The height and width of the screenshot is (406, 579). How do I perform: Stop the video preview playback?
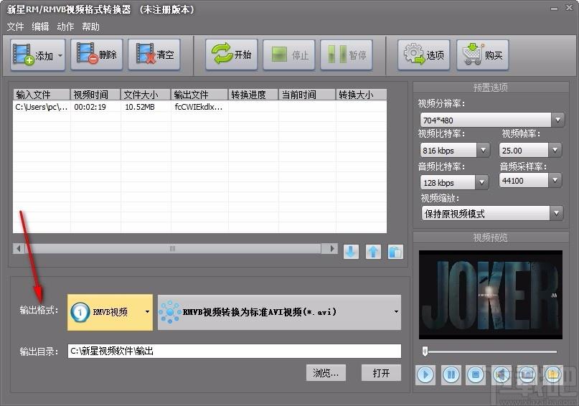[476, 375]
